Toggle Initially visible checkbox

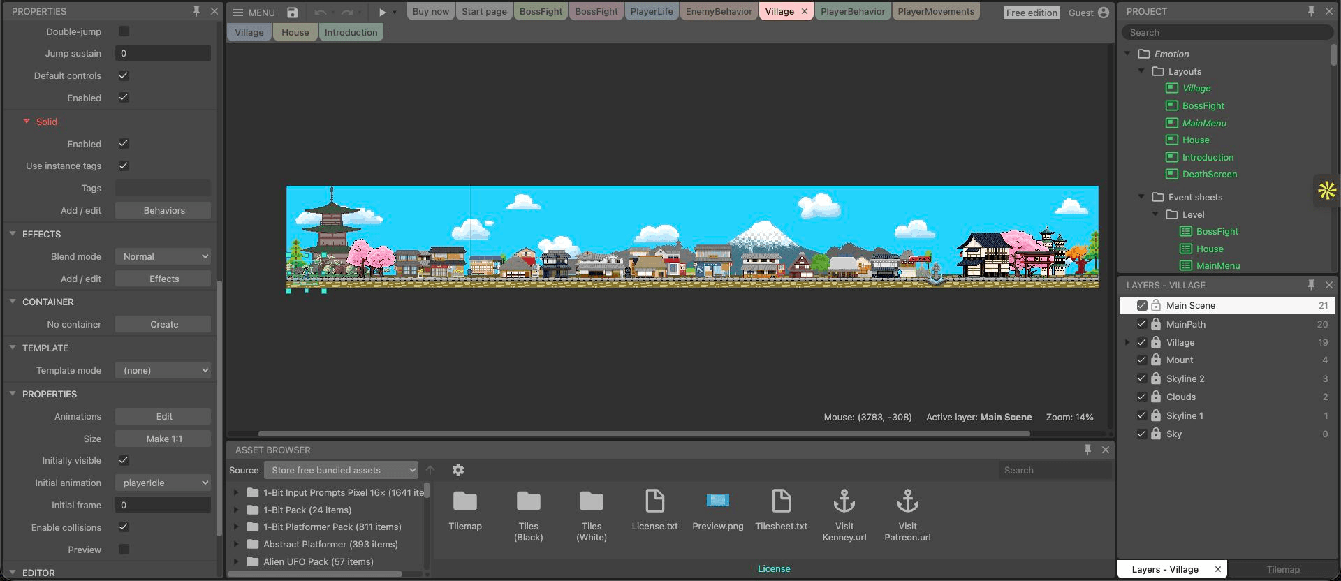tap(124, 460)
